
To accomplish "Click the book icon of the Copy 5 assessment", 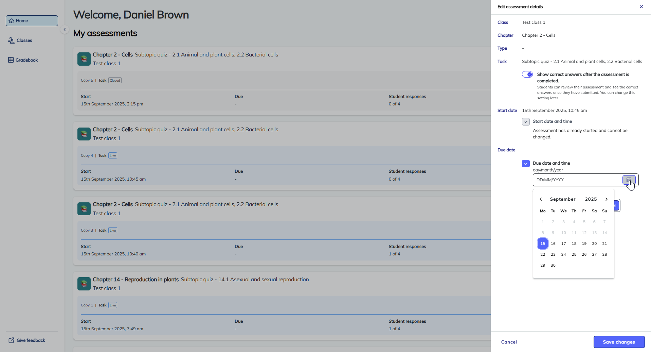I will pyautogui.click(x=84, y=59).
